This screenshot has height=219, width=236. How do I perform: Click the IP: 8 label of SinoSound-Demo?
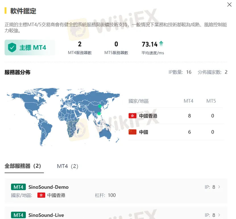pos(210,187)
